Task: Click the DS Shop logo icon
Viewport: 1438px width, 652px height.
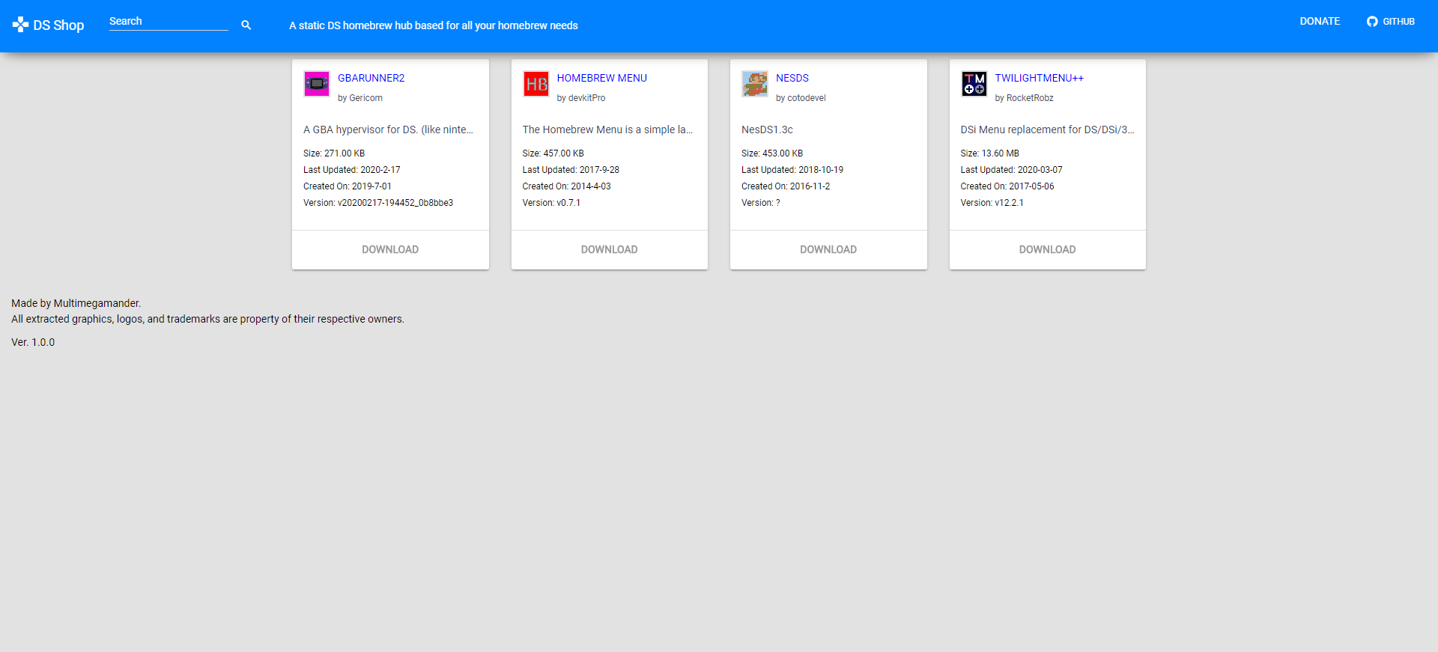Action: coord(20,25)
